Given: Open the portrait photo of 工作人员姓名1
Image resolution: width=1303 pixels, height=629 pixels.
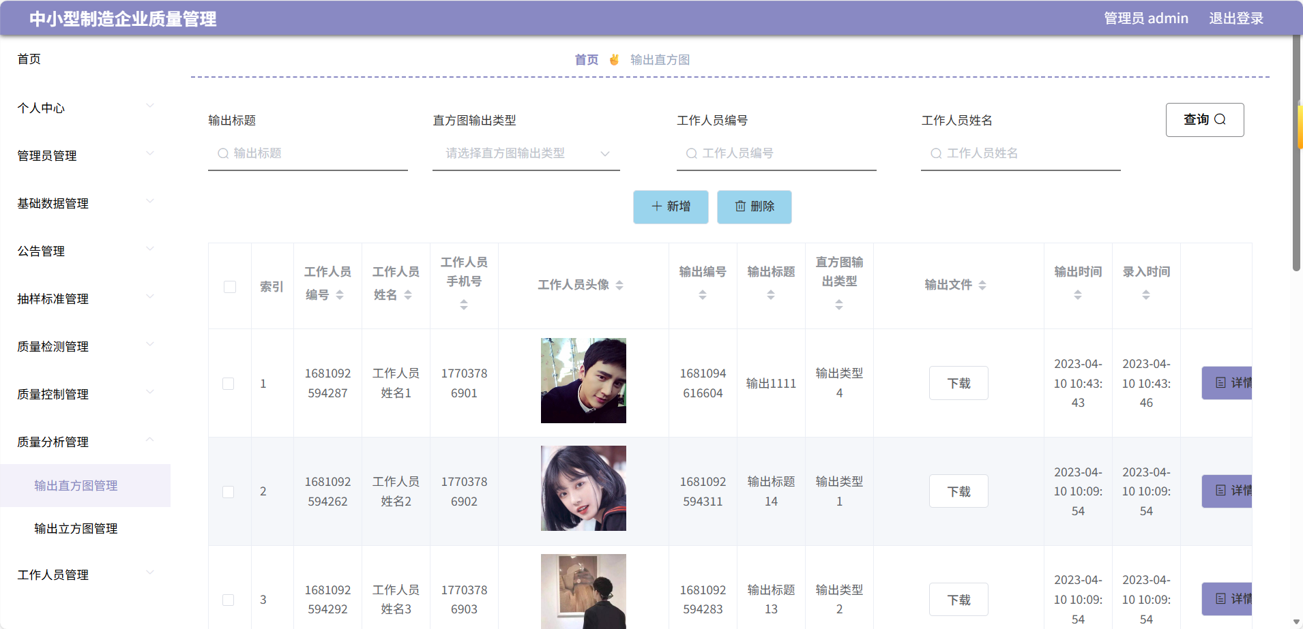Looking at the screenshot, I should point(583,380).
